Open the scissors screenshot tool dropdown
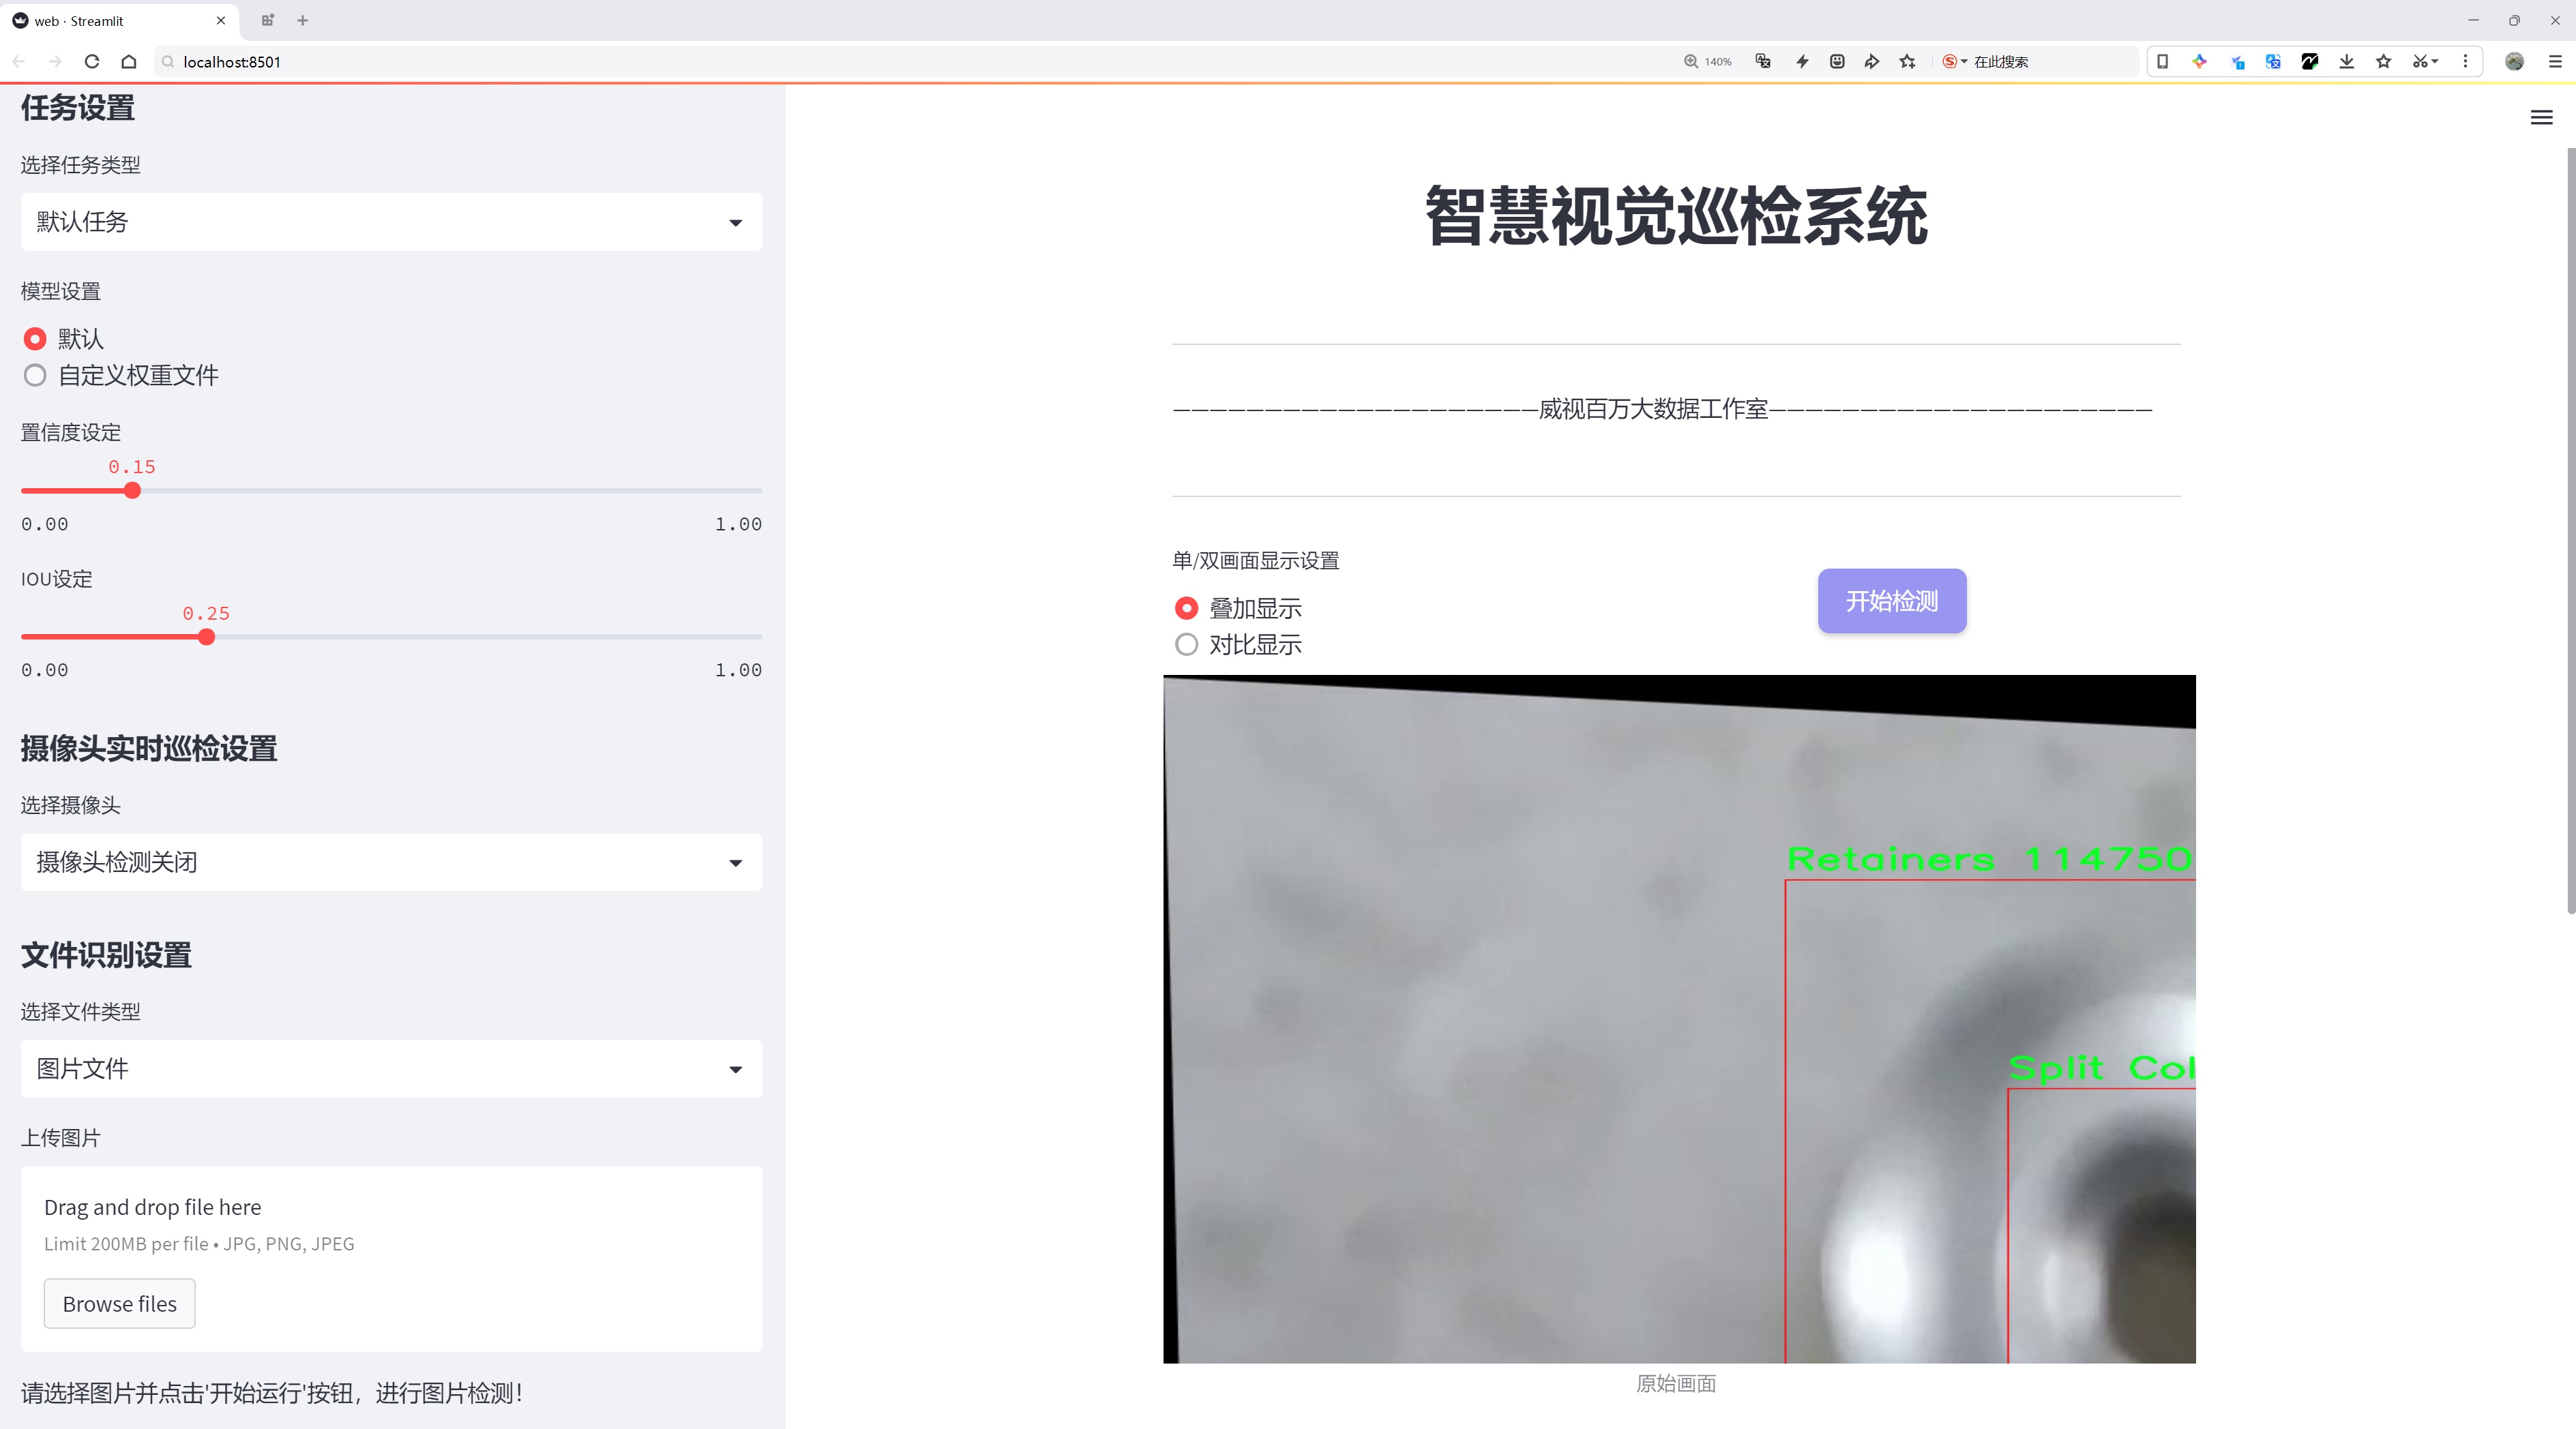 point(2426,61)
